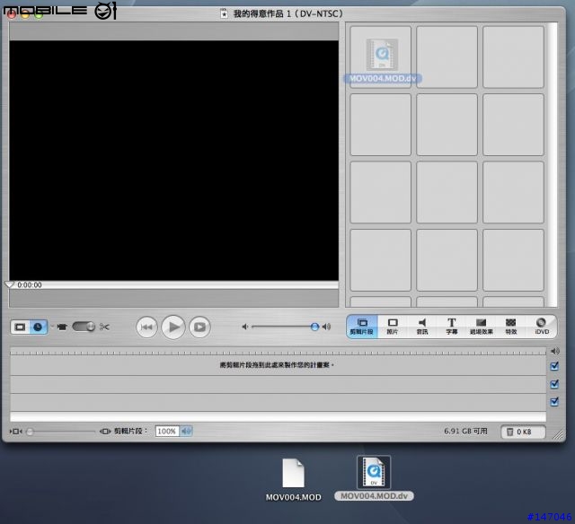Click the clips pane vertical scrollbar
575x524 pixels.
(553, 164)
